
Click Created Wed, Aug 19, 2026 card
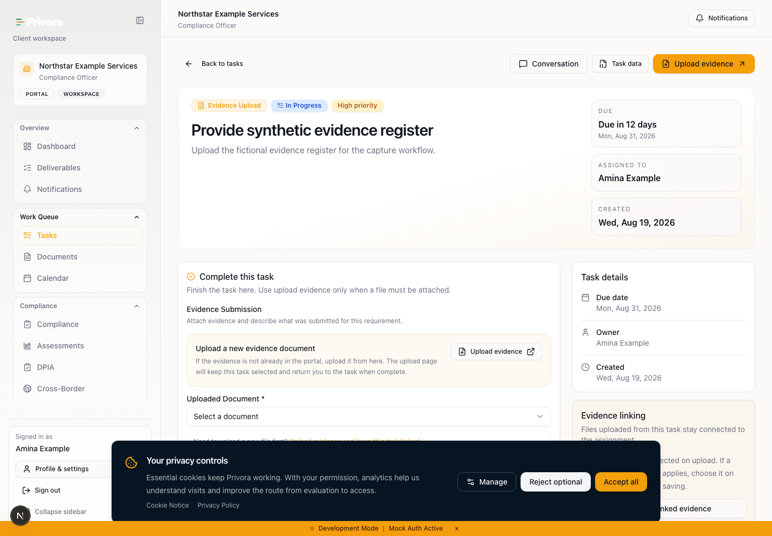click(x=666, y=217)
